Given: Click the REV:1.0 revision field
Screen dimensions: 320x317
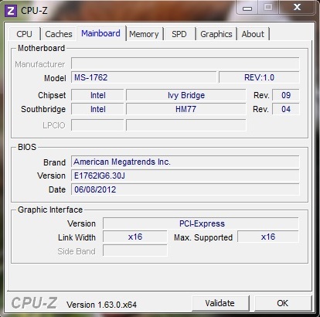Looking at the screenshot, I should [259, 77].
